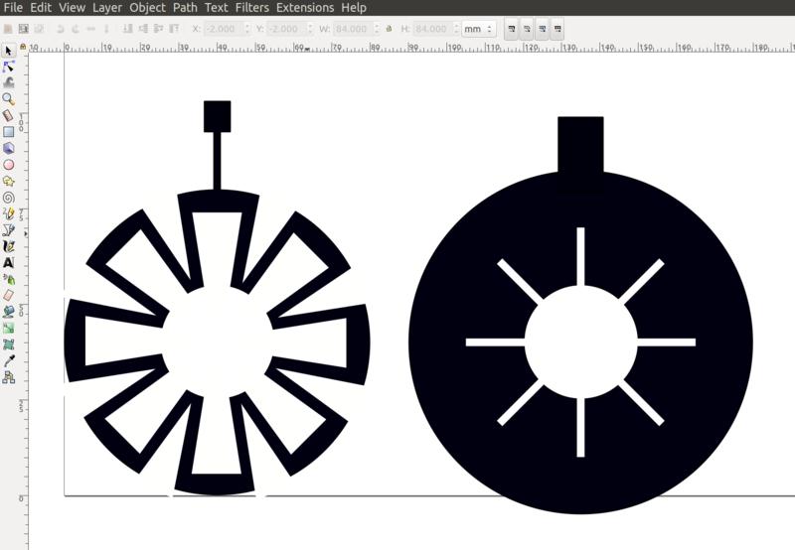Open the Text menu
The image size is (795, 550).
pos(216,8)
